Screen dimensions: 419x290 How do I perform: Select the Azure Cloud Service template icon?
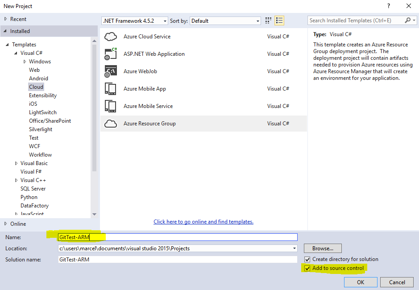111,37
